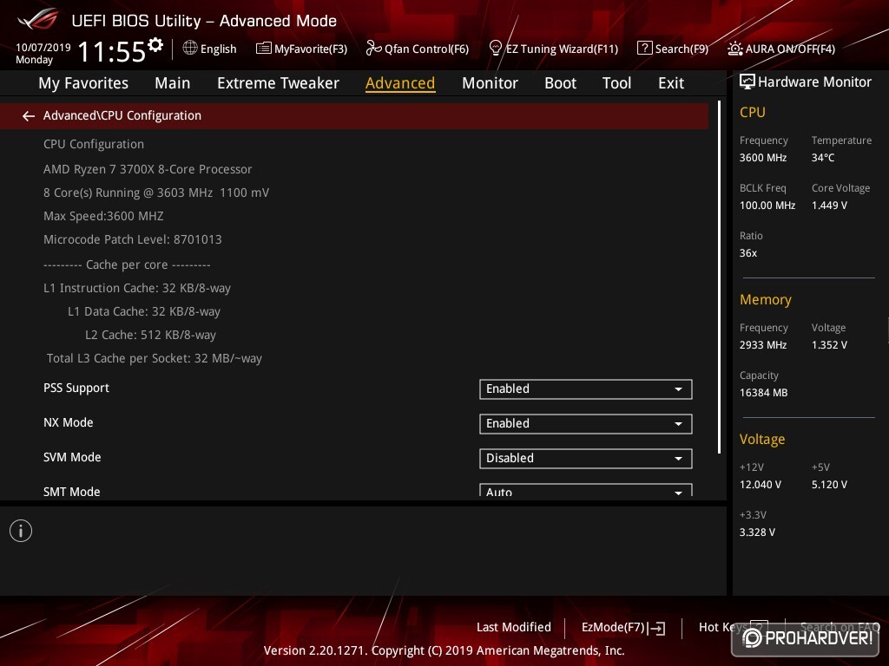Click the Advanced\CPU Configuration breadcrumb text
This screenshot has height=666, width=889.
[122, 115]
